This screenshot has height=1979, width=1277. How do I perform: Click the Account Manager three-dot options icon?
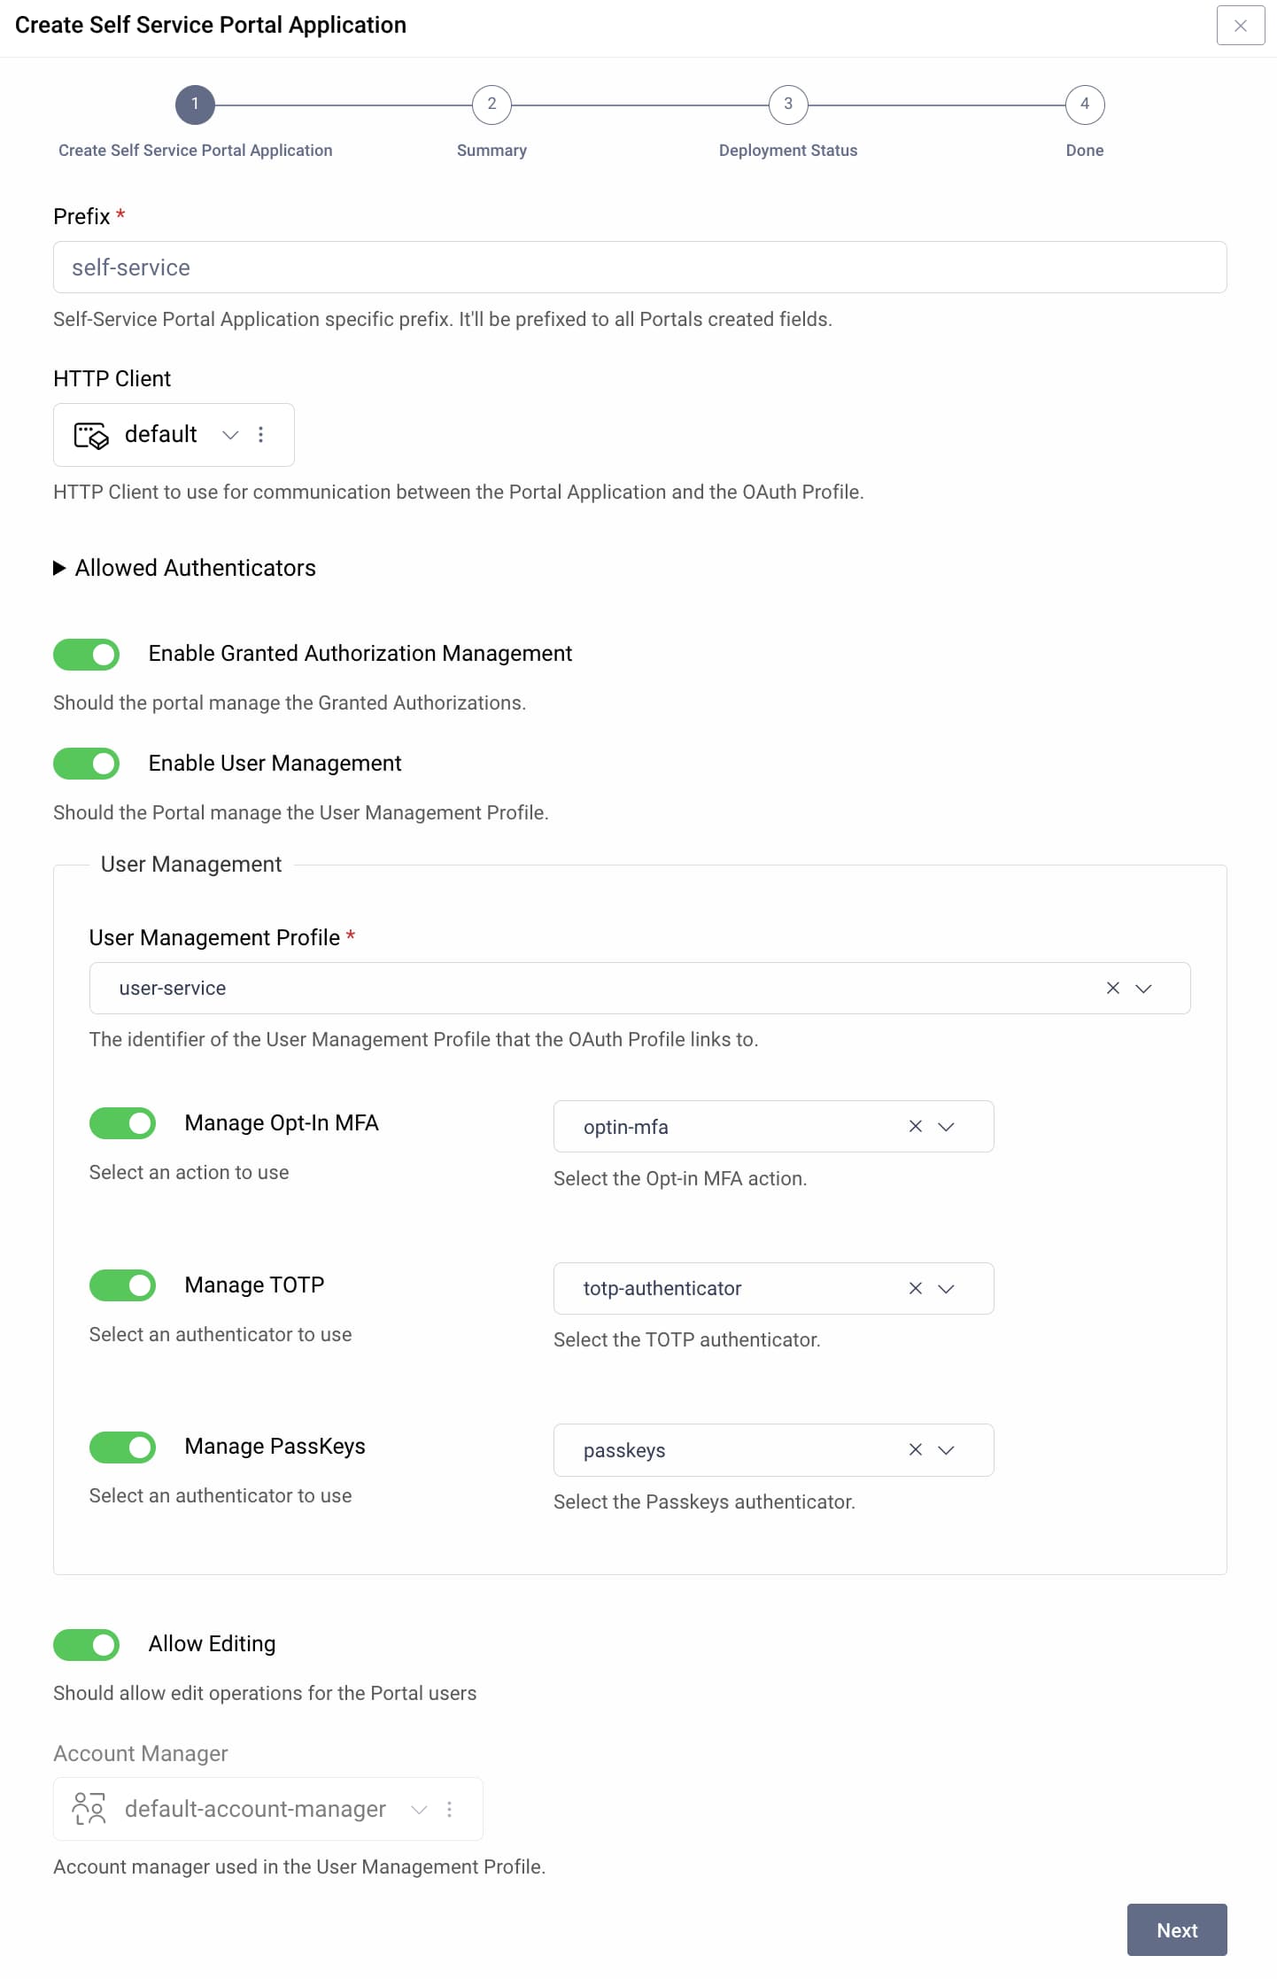450,1809
